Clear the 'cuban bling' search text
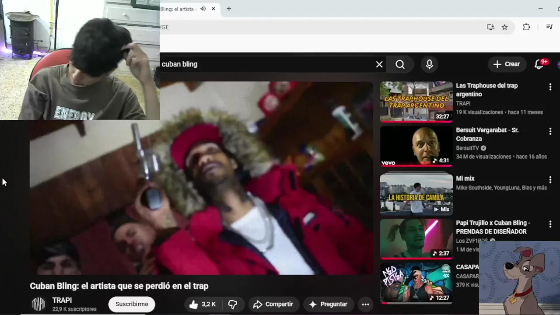This screenshot has height=315, width=560. tap(379, 64)
